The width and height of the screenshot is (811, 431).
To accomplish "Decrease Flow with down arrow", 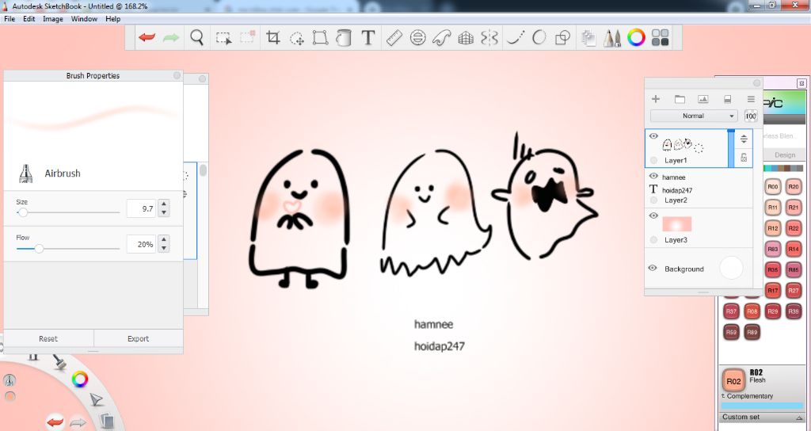I will [x=164, y=248].
